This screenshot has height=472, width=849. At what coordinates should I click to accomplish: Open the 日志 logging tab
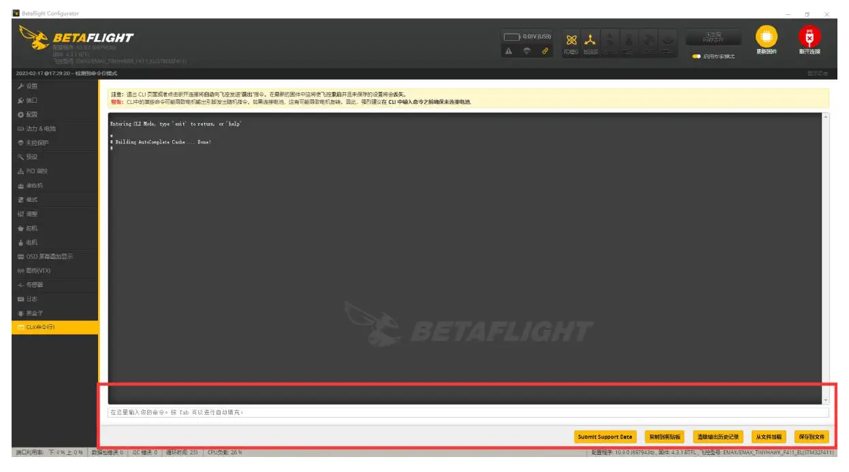(x=54, y=299)
